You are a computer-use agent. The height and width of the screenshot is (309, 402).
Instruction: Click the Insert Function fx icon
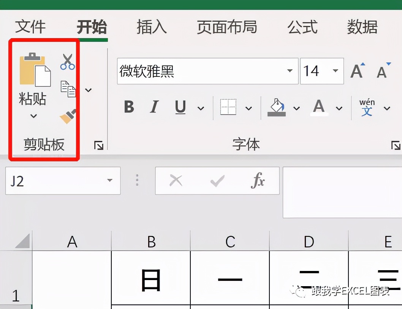tap(258, 180)
